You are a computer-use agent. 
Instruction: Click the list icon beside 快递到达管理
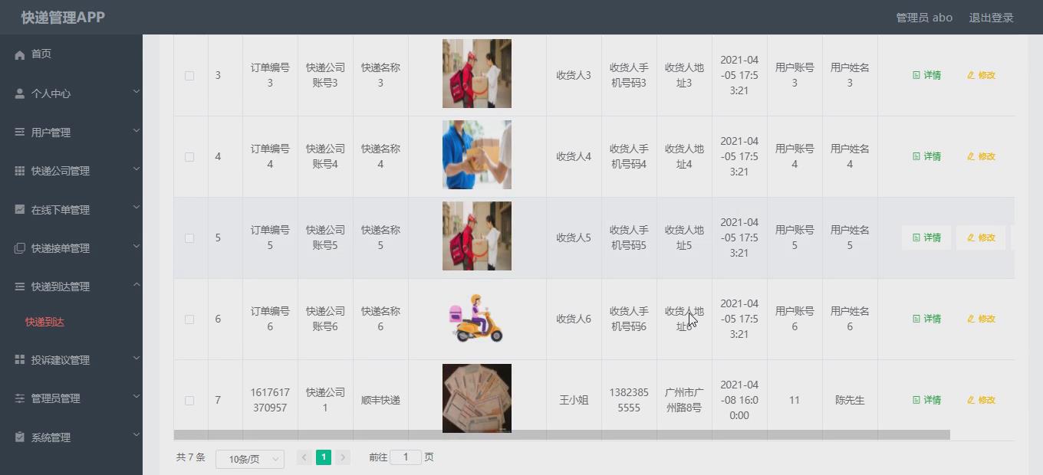20,287
